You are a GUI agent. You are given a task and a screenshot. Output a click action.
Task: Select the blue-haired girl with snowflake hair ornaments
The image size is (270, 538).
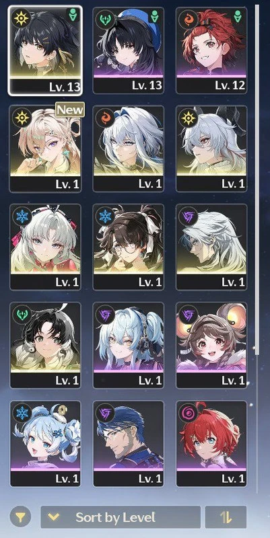pos(45,443)
